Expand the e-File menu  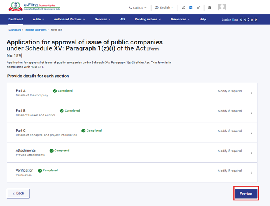click(x=38, y=19)
